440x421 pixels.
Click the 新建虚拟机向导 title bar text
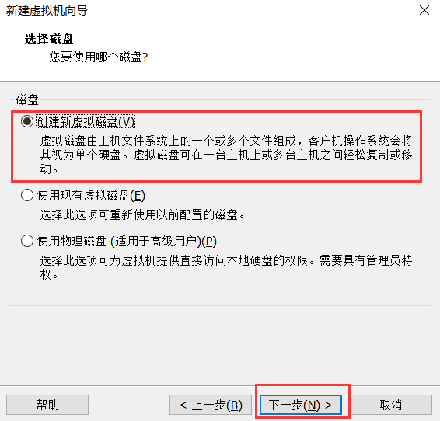click(47, 11)
